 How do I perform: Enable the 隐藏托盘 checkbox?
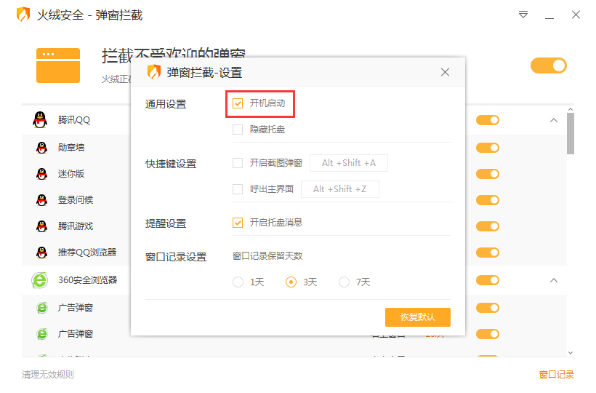click(238, 130)
